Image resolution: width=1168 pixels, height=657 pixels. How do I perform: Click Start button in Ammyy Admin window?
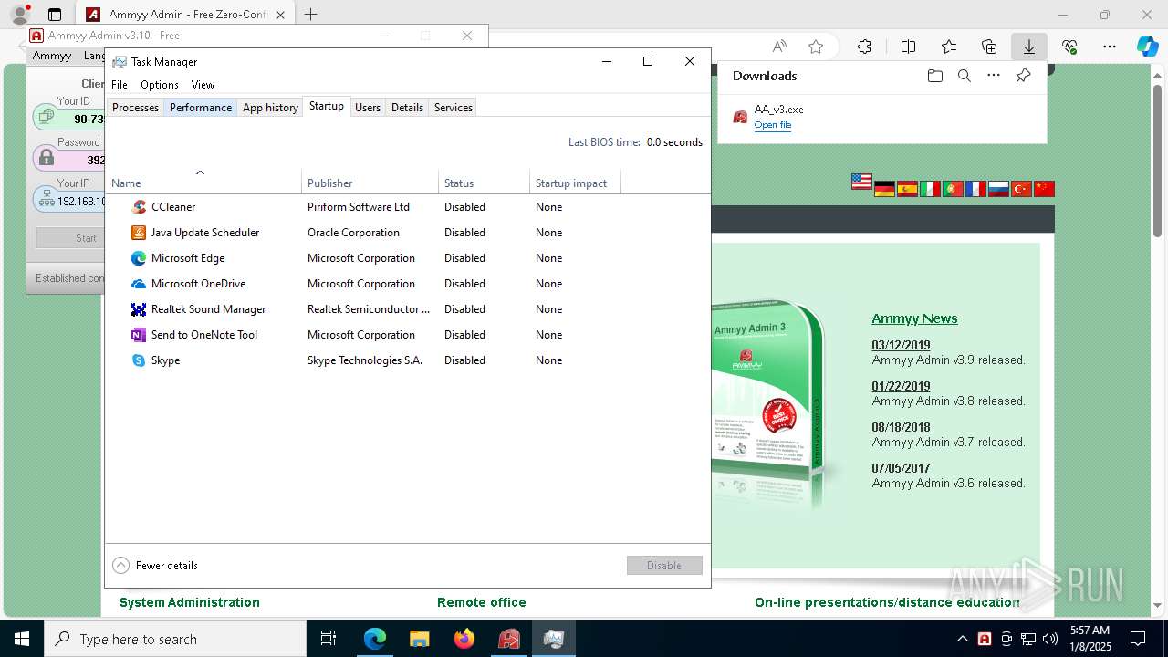71,238
